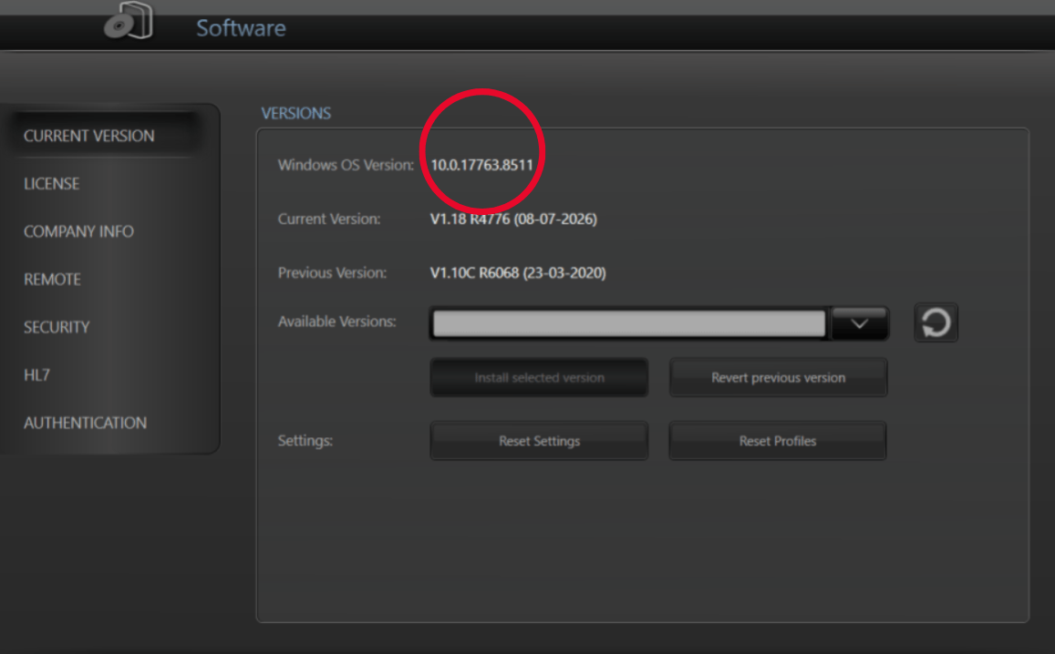Click the Reset Profiles button
1055x654 pixels.
778,441
